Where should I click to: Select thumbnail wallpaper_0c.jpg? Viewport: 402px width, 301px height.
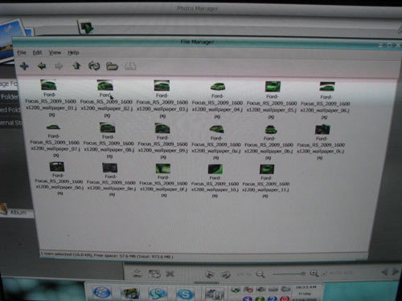coord(322,130)
